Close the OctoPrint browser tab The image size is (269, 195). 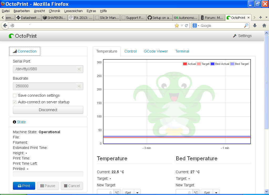249,18
